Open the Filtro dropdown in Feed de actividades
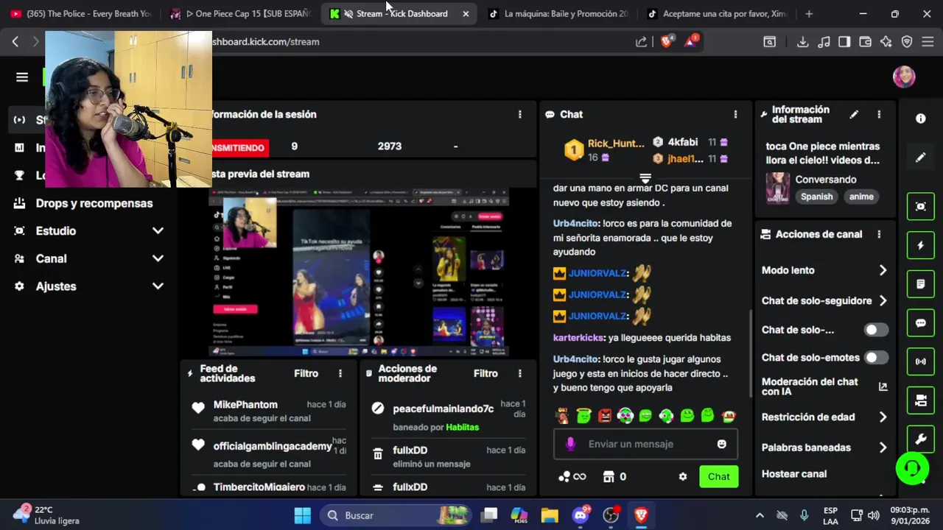This screenshot has height=530, width=943. 306,373
